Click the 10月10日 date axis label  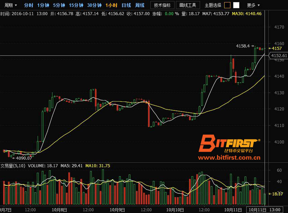click(175, 210)
